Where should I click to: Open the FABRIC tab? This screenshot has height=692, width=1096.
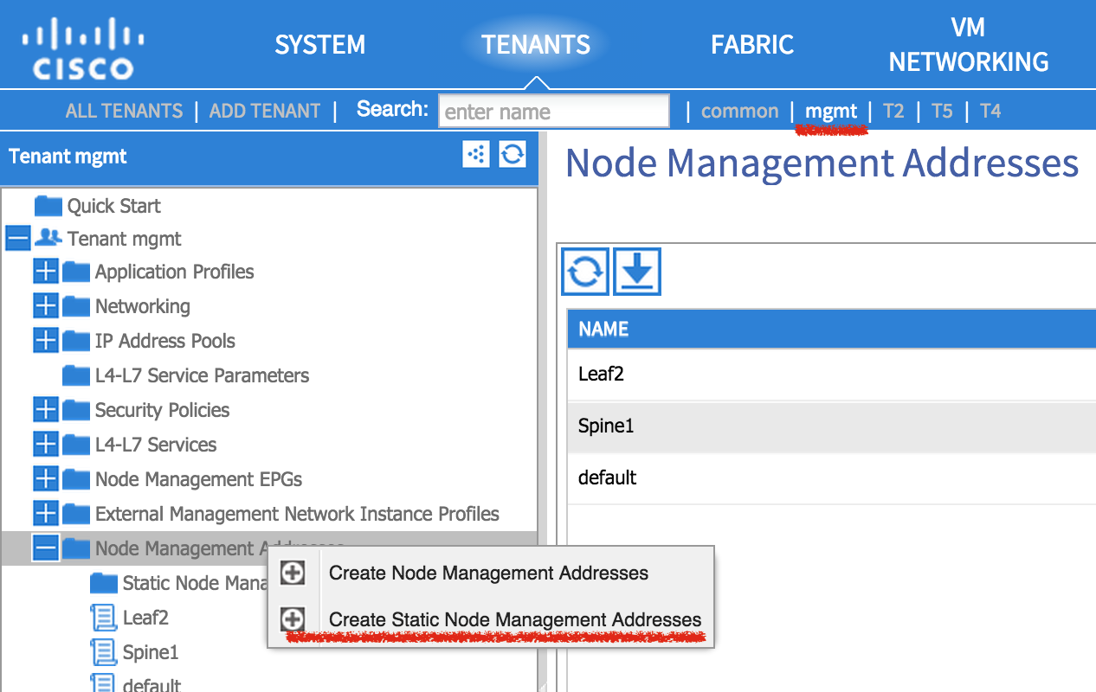tap(751, 45)
